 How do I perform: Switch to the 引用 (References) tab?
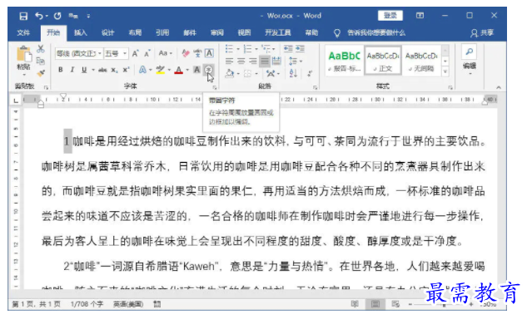(x=162, y=33)
